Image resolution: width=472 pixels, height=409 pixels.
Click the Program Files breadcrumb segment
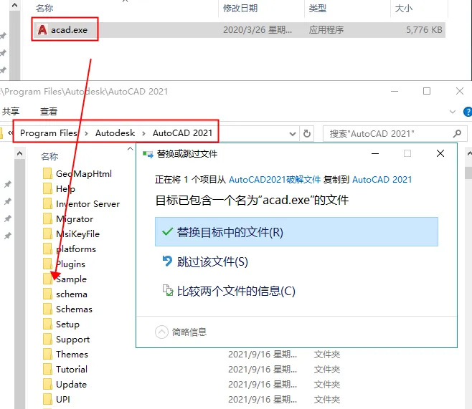[49, 133]
